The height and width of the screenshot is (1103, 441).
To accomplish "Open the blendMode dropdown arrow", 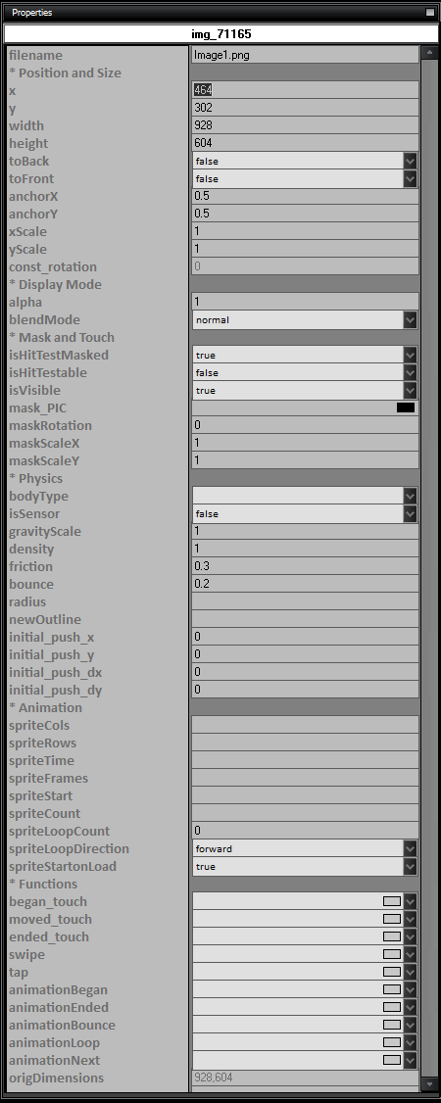I will (411, 319).
